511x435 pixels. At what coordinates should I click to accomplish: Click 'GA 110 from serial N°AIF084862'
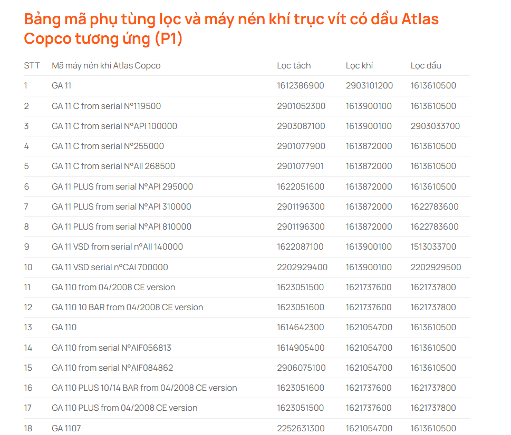(112, 368)
